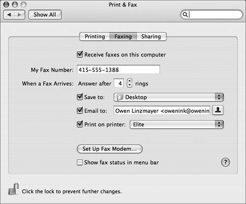Click the forward navigation arrow
This screenshot has height=204, width=246.
pos(20,15)
